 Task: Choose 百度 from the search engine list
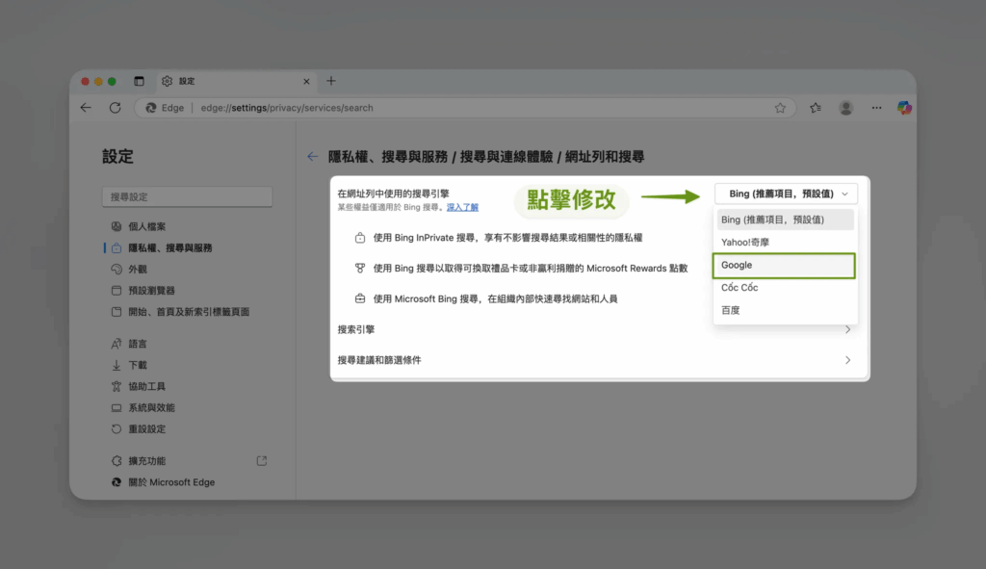click(x=785, y=310)
